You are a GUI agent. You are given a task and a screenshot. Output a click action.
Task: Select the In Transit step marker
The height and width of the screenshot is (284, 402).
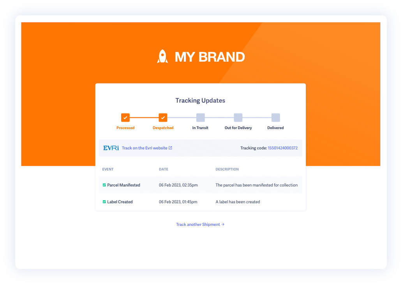[201, 117]
